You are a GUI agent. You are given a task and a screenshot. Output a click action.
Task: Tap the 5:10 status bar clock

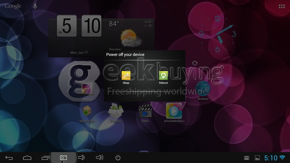pyautogui.click(x=271, y=158)
